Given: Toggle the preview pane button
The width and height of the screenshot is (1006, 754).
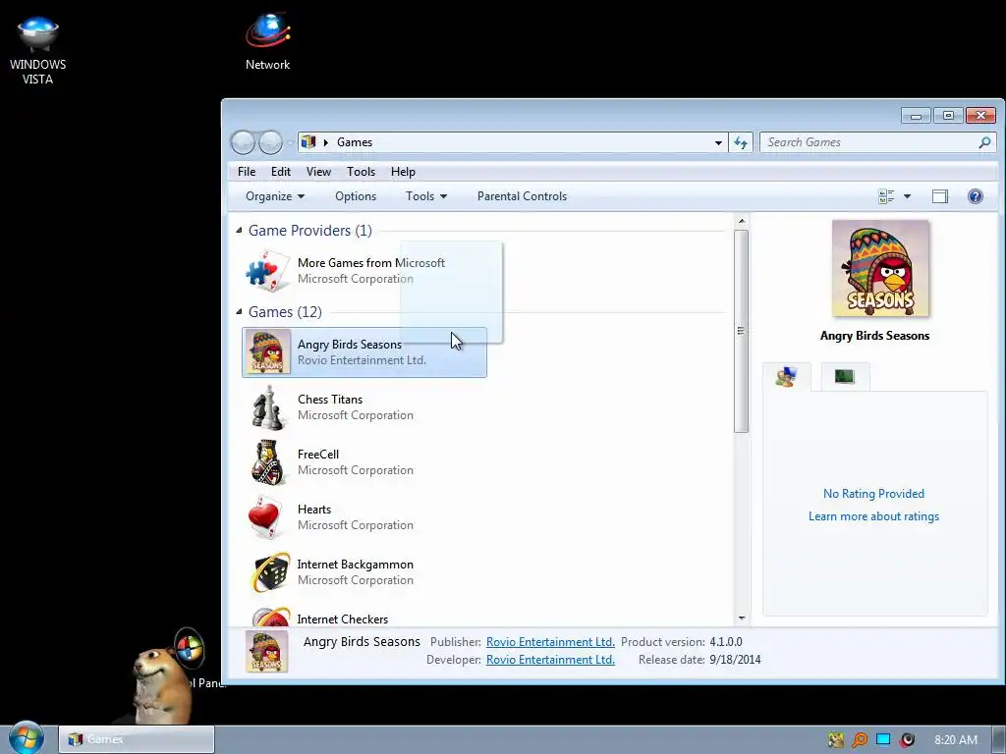Looking at the screenshot, I should 940,196.
